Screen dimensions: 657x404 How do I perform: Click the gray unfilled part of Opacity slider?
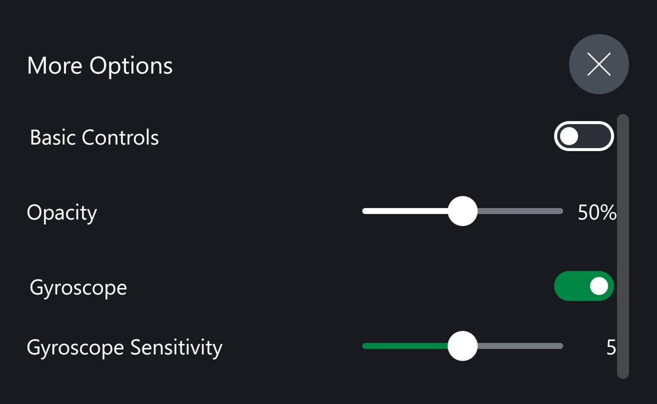pos(520,211)
